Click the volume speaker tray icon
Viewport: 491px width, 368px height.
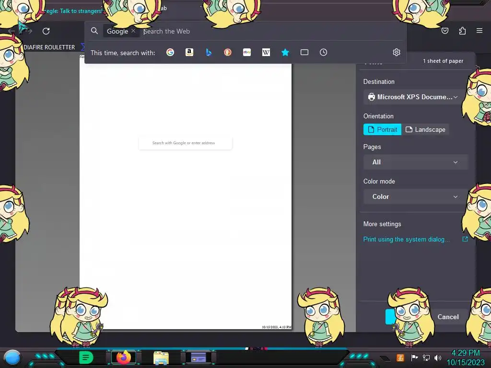click(438, 357)
